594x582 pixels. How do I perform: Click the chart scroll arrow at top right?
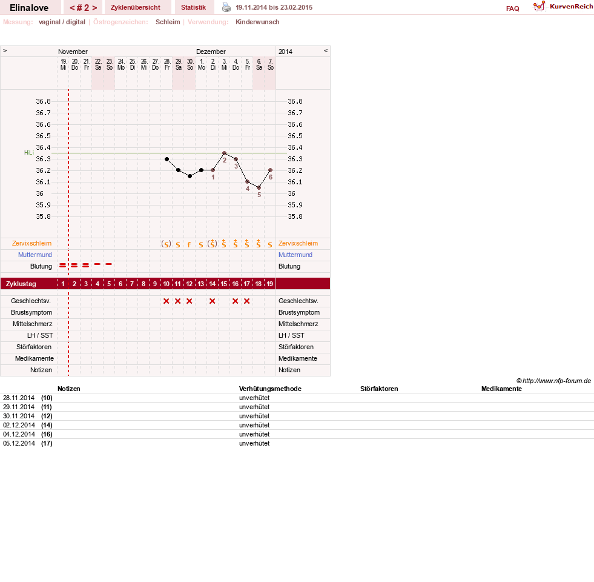click(x=325, y=51)
